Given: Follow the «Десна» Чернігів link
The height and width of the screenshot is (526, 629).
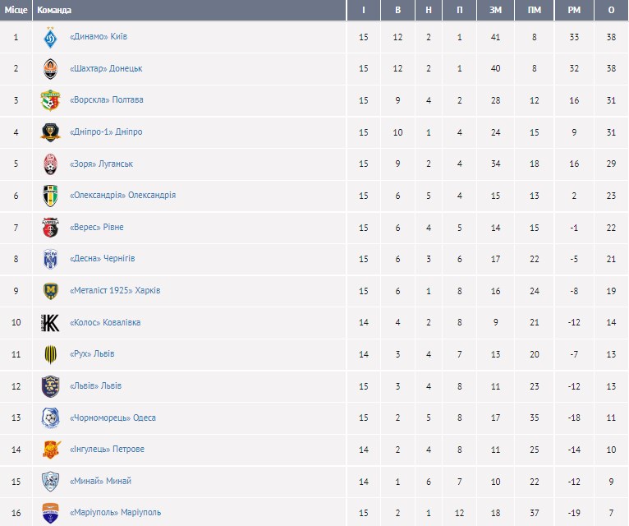Looking at the screenshot, I should click(x=103, y=259).
